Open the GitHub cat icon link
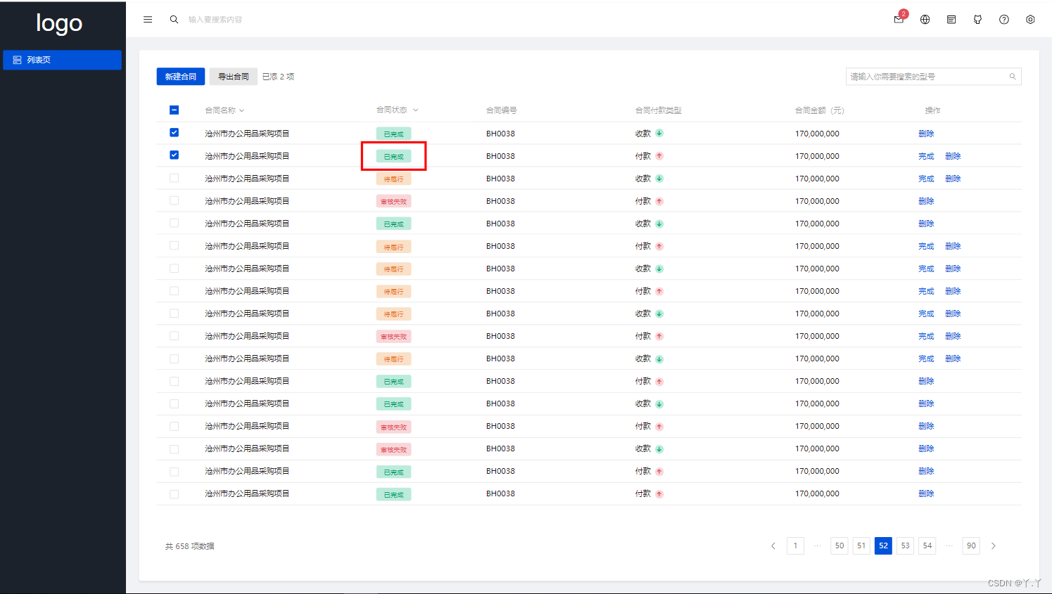This screenshot has height=594, width=1052. [x=977, y=20]
